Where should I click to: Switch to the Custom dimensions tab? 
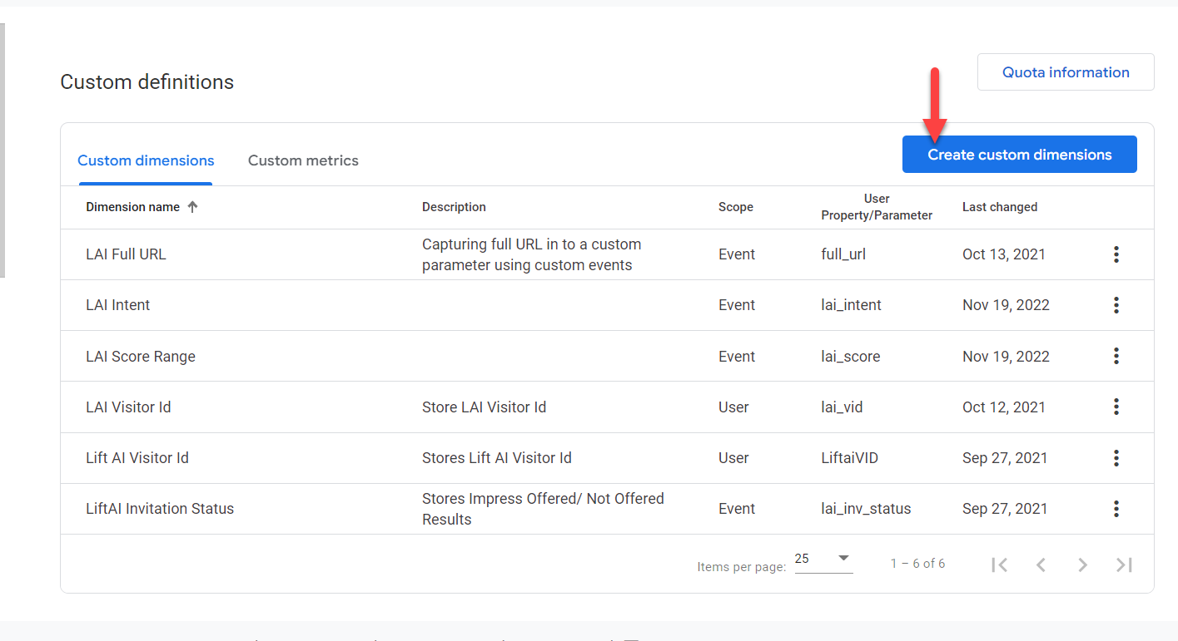click(146, 160)
